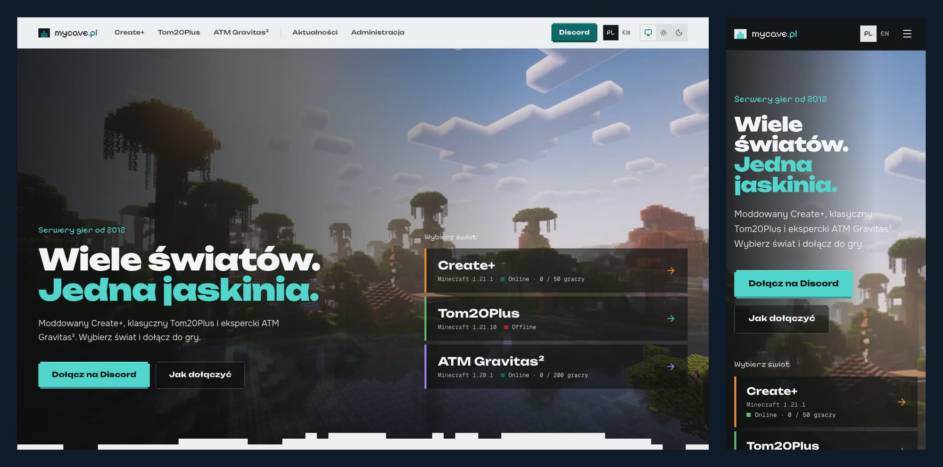Screen dimensions: 943x467
Task: Open the desktop Create+ server card
Action: [556, 271]
